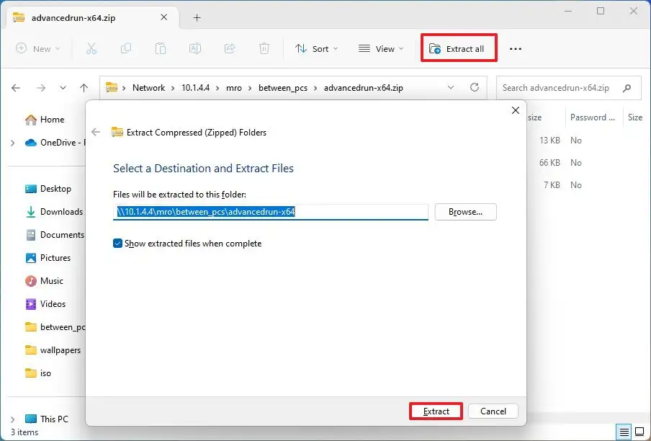Open the See more ellipsis menu
651x441 pixels.
[516, 48]
